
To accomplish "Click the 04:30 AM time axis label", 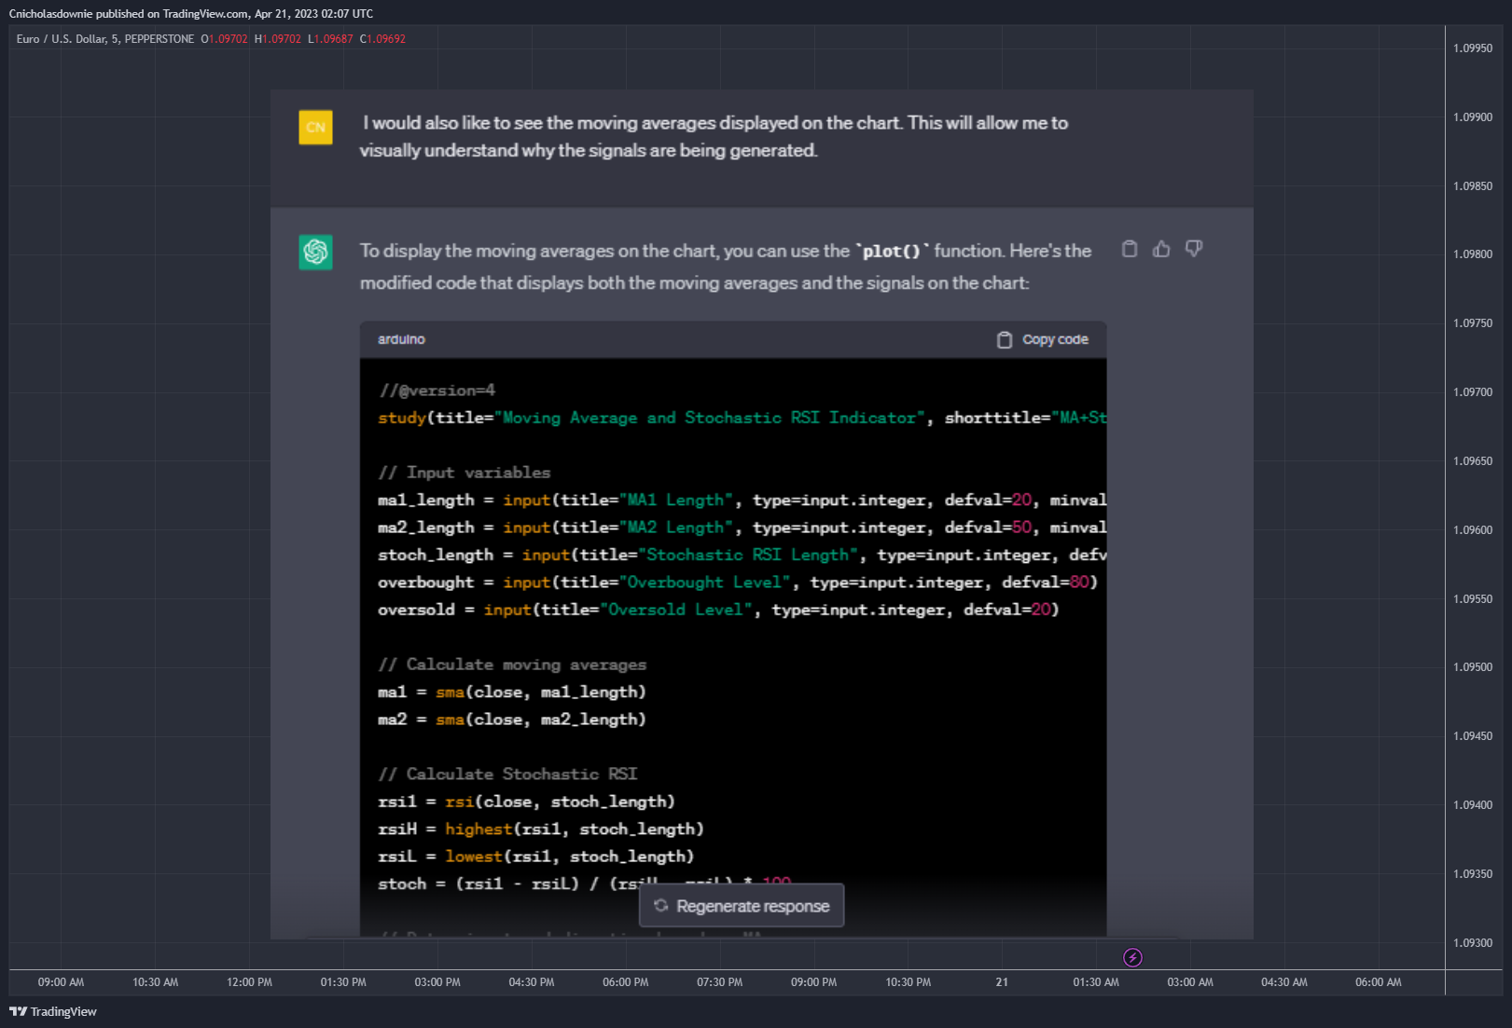I will coord(1284,982).
